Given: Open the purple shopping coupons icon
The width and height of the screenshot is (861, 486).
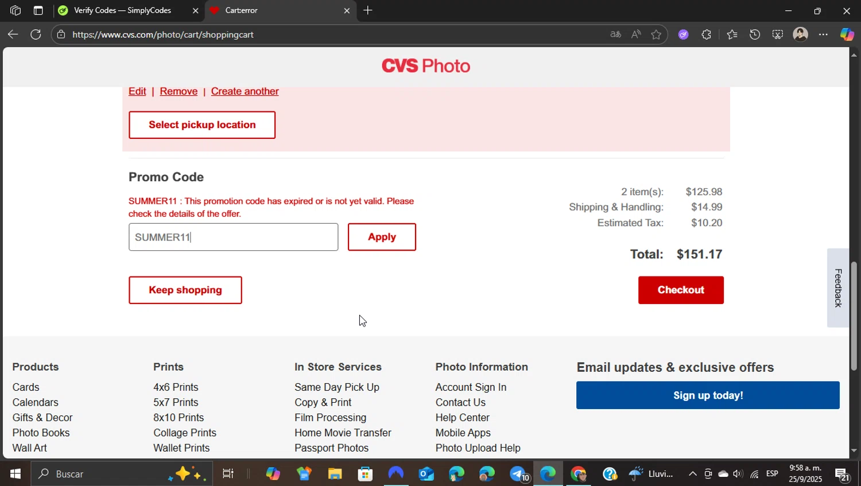Looking at the screenshot, I should [683, 34].
